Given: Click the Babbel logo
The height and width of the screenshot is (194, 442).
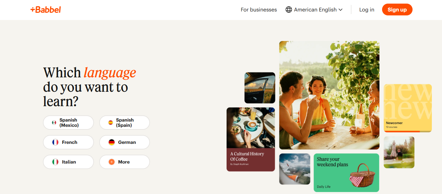Looking at the screenshot, I should tap(46, 10).
